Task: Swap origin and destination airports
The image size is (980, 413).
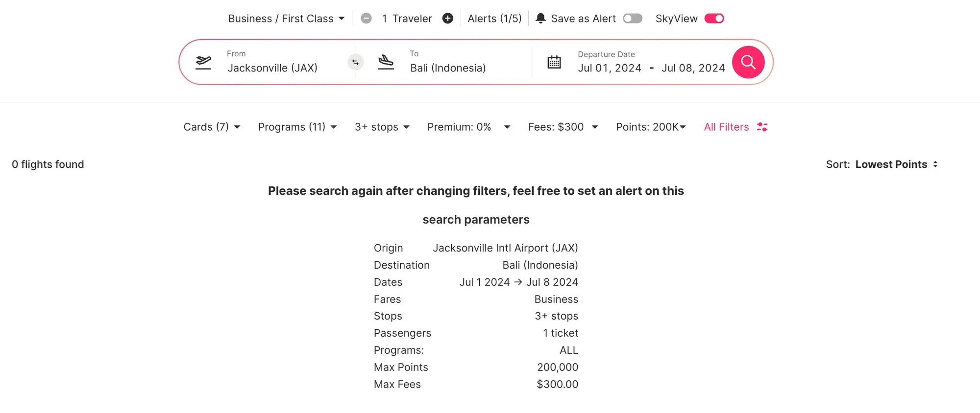Action: tap(355, 62)
